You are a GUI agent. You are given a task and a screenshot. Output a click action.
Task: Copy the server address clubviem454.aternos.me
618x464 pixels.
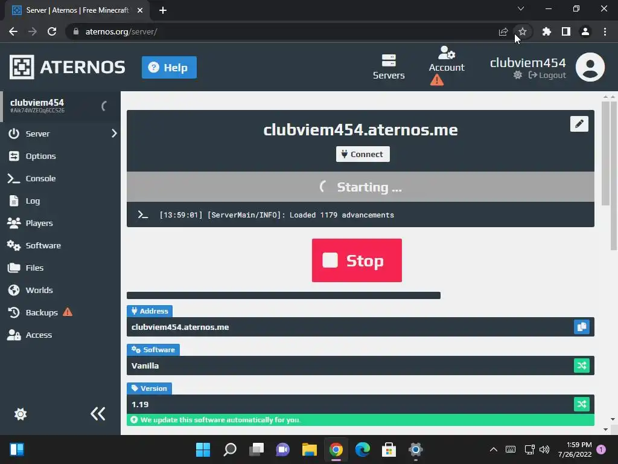[581, 327]
